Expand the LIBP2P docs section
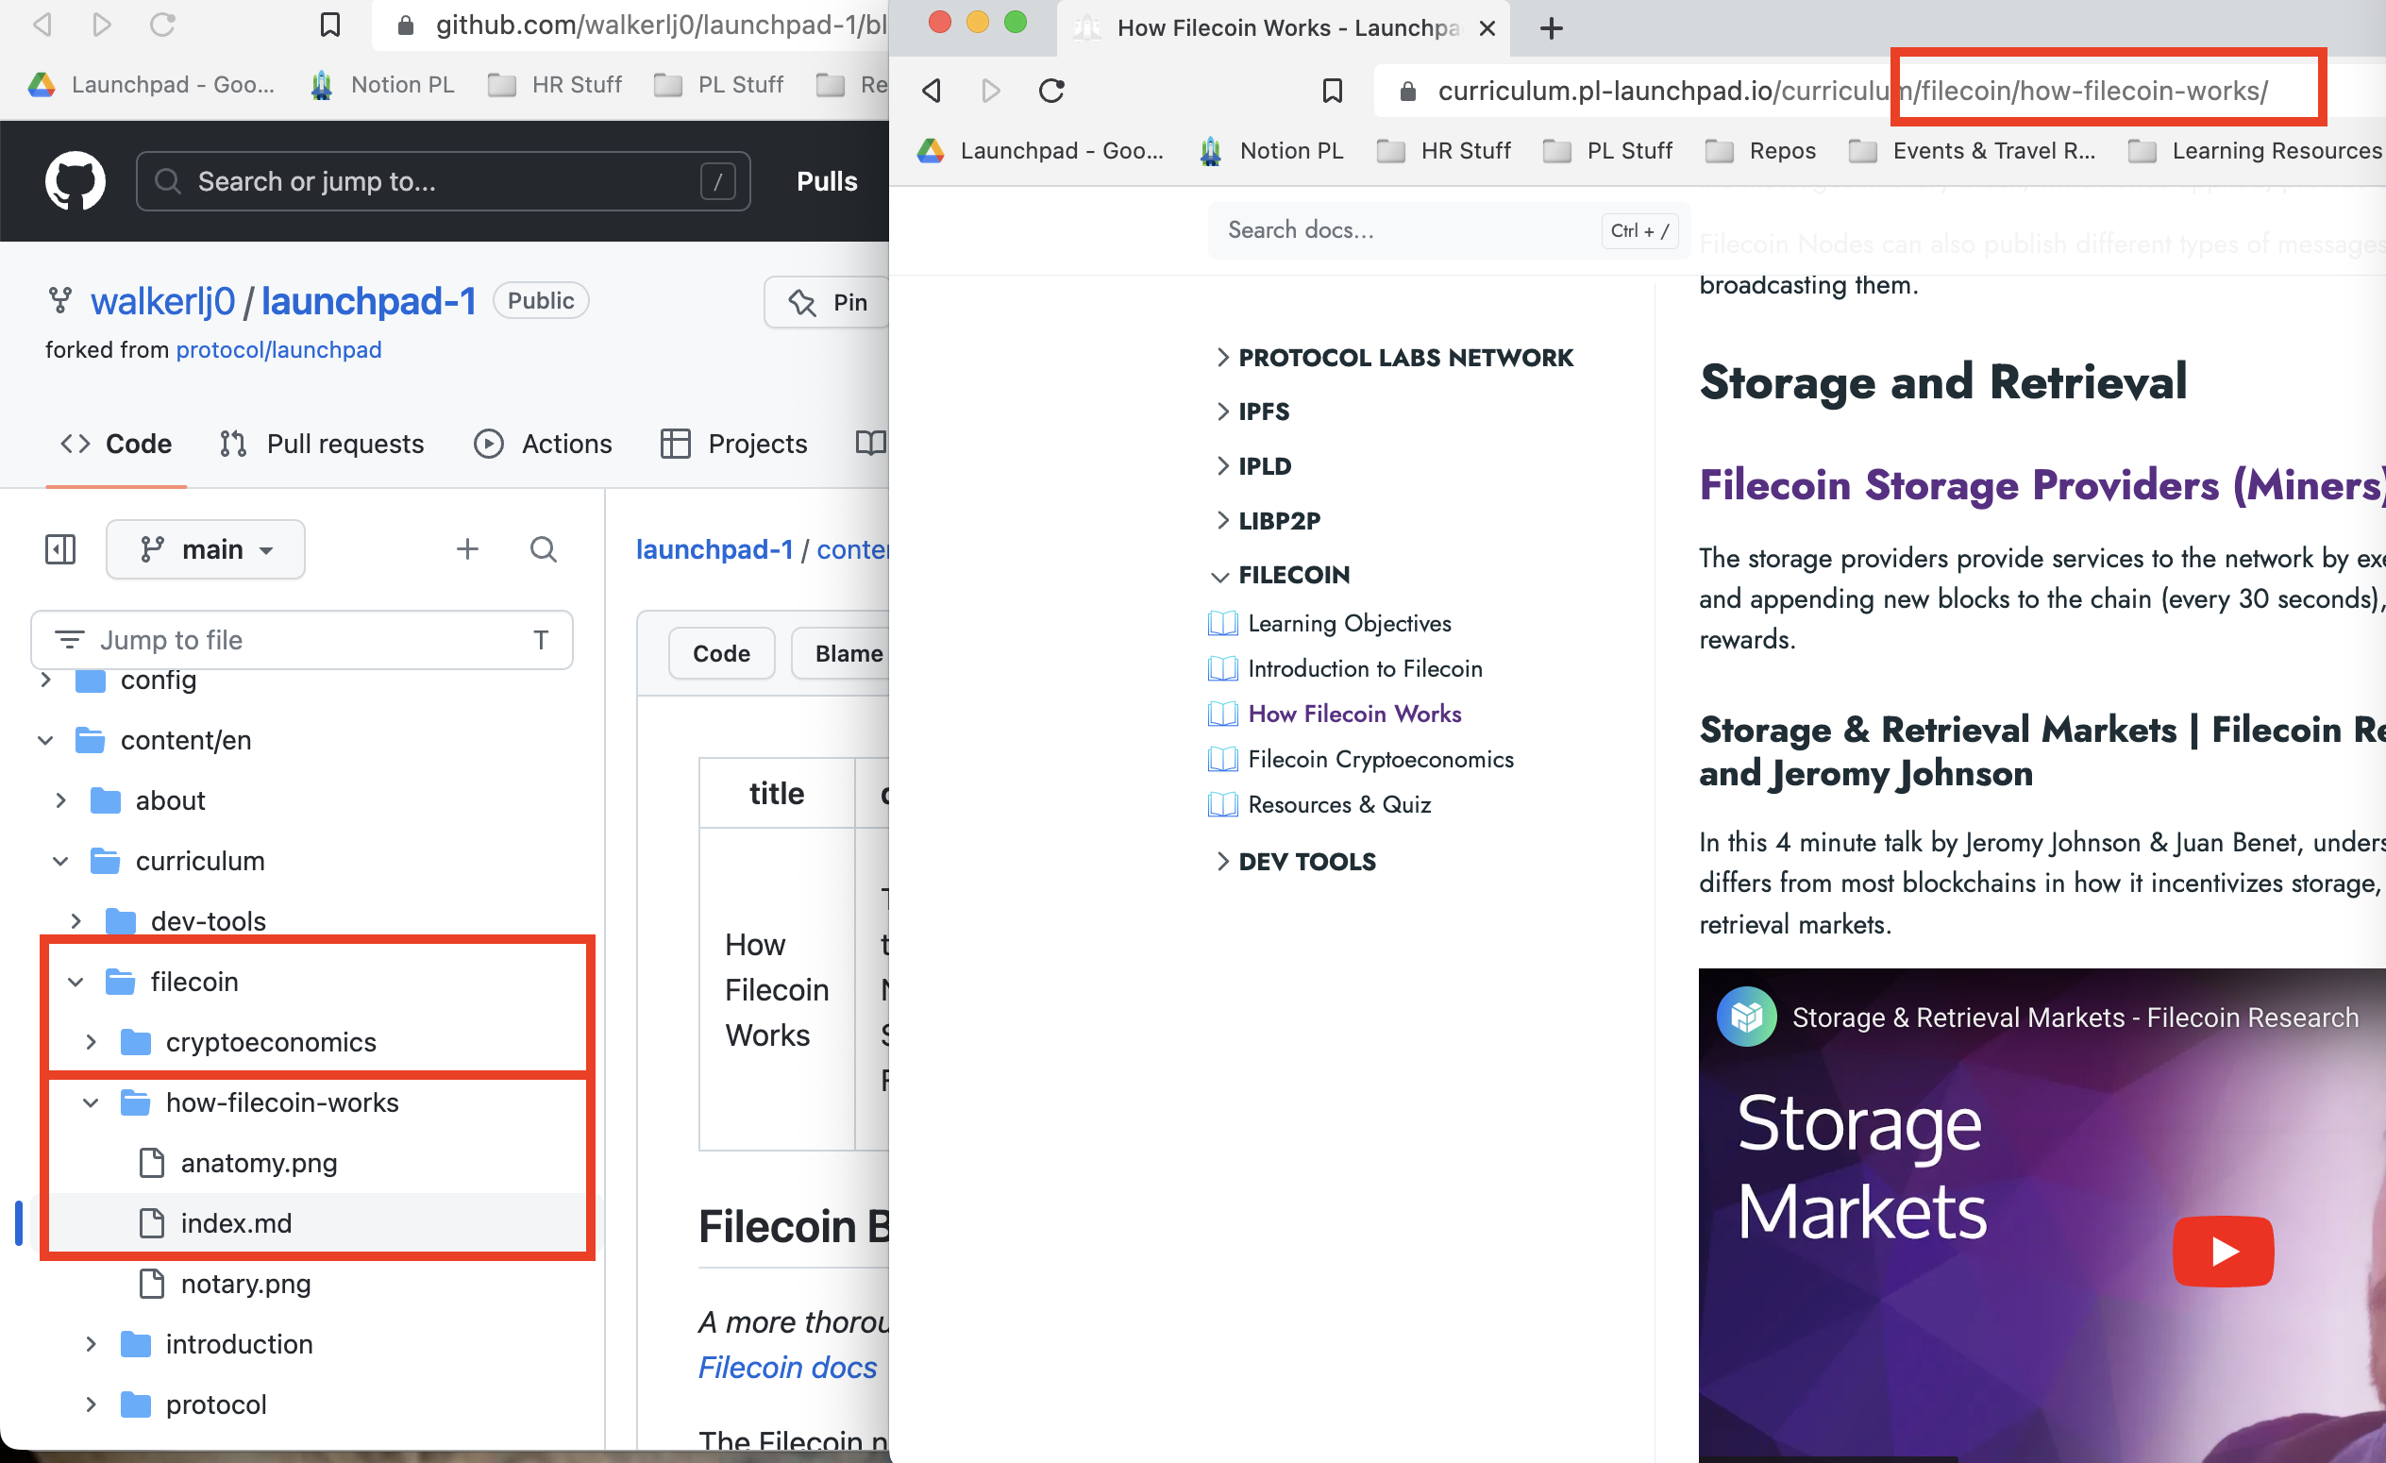Image resolution: width=2386 pixels, height=1463 pixels. (x=1267, y=520)
